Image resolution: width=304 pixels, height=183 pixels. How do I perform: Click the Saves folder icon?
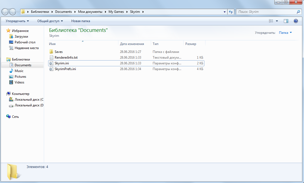(51, 52)
